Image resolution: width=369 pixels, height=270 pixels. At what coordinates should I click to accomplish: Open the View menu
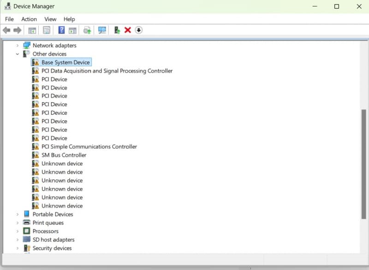[x=50, y=19]
